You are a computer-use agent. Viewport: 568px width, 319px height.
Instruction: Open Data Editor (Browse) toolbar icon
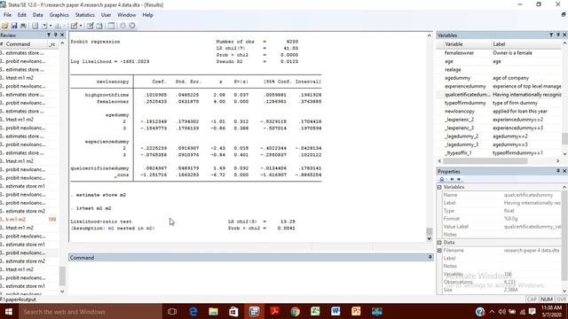(99, 26)
